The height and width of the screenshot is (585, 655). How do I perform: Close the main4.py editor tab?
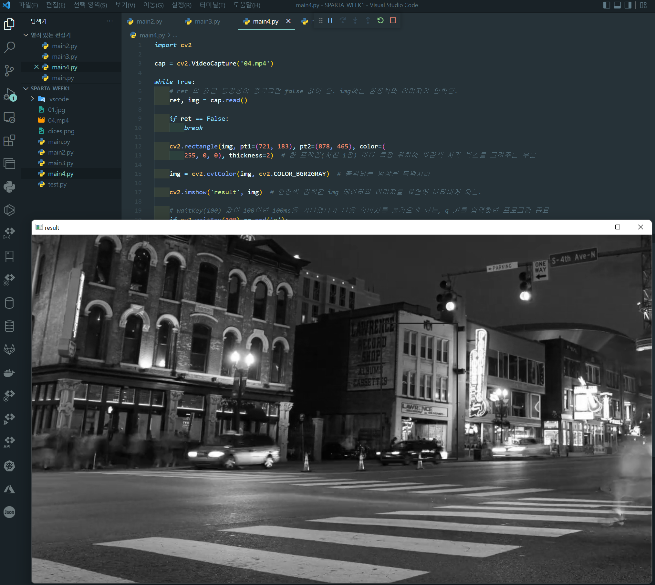[288, 21]
